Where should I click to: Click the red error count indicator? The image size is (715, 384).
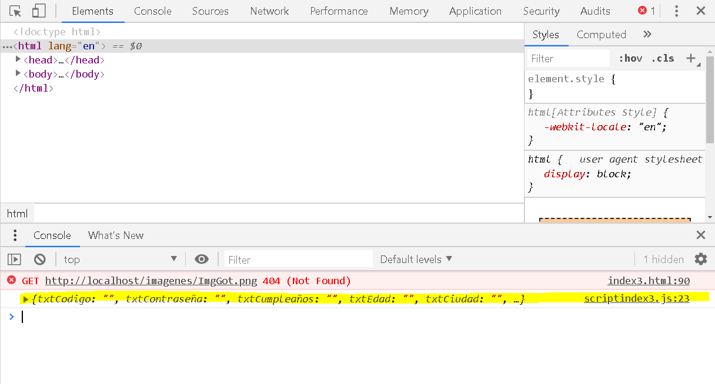click(x=647, y=11)
